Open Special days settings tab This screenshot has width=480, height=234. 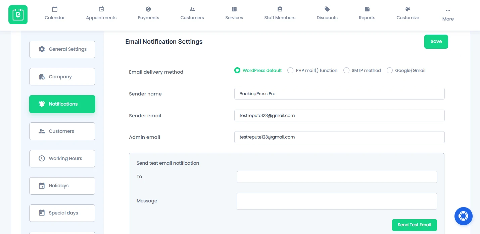62,213
